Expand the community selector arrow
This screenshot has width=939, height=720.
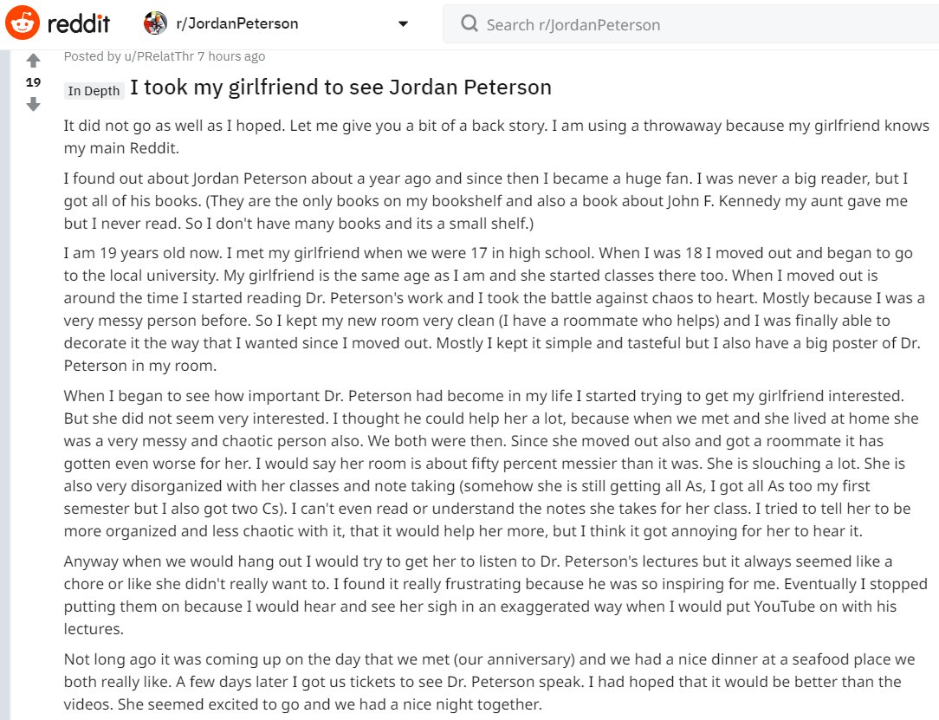click(x=403, y=24)
